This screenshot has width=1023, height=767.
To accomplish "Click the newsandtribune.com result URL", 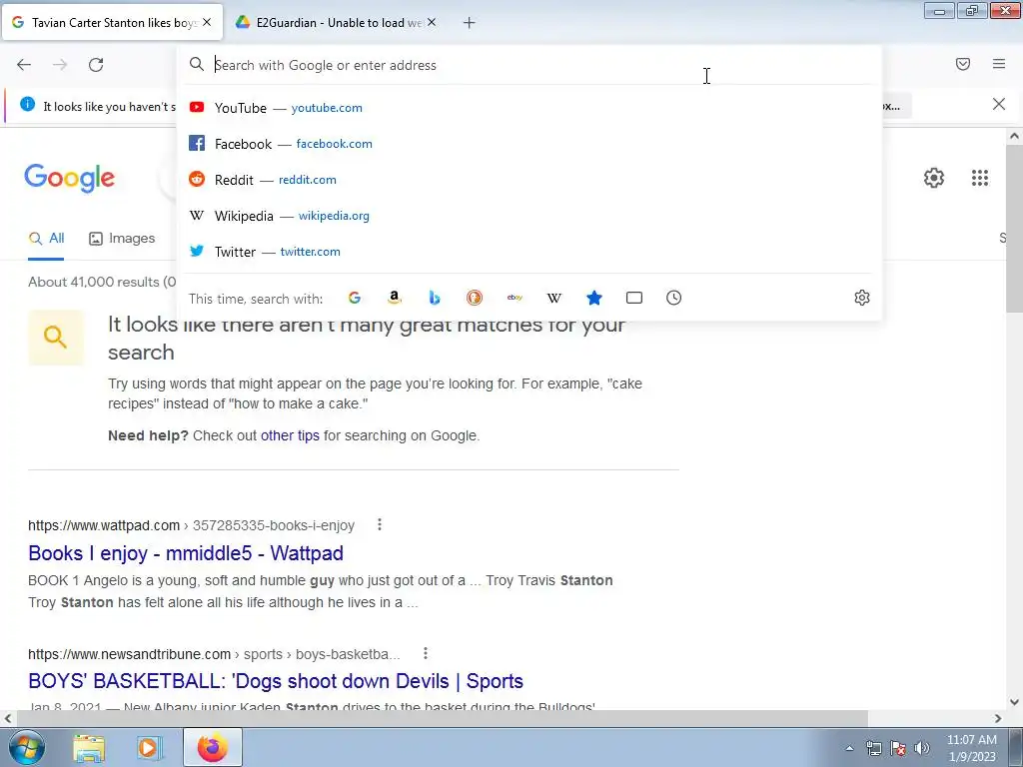I will point(214,654).
